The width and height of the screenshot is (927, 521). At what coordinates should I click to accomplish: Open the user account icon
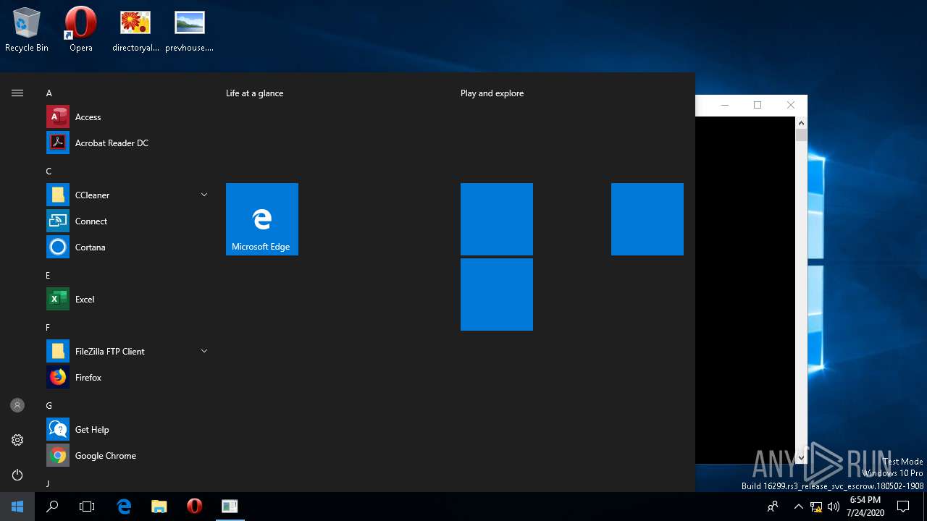click(x=17, y=405)
